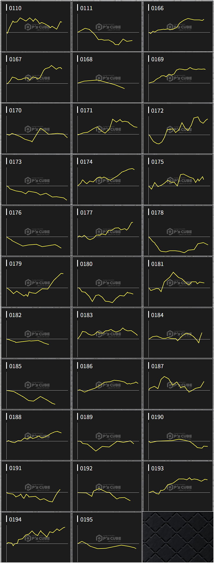
Task: Open the 0184 graph tile
Action: [178, 333]
